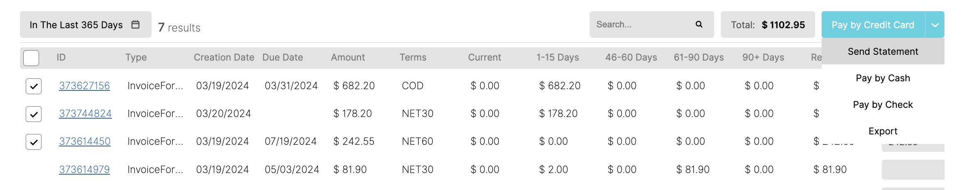Uncheck invoice 373744824 checkbox
This screenshot has height=190, width=976.
34,114
